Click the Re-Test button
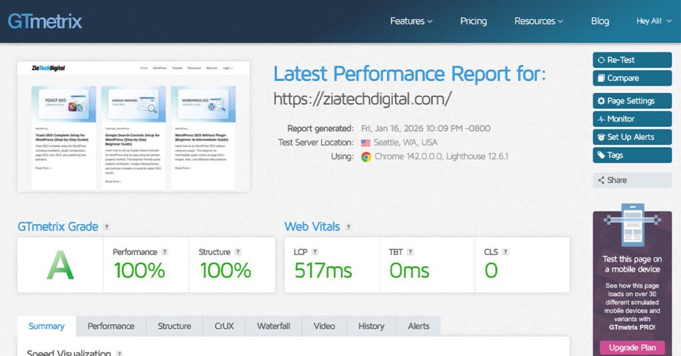681x356 pixels. pos(632,60)
